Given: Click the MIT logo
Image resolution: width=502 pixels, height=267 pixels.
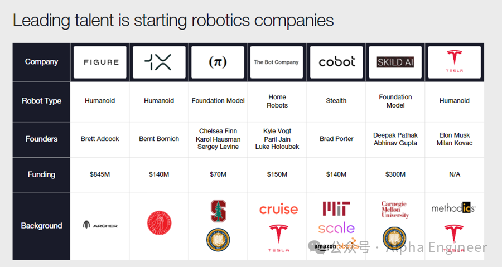Looking at the screenshot, I should click(x=336, y=208).
